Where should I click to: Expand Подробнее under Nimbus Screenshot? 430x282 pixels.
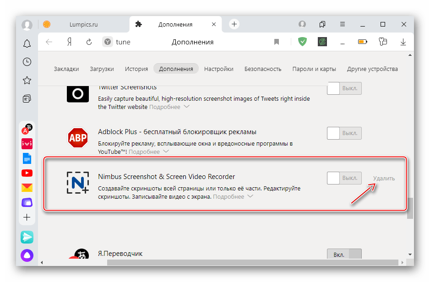coord(233,196)
